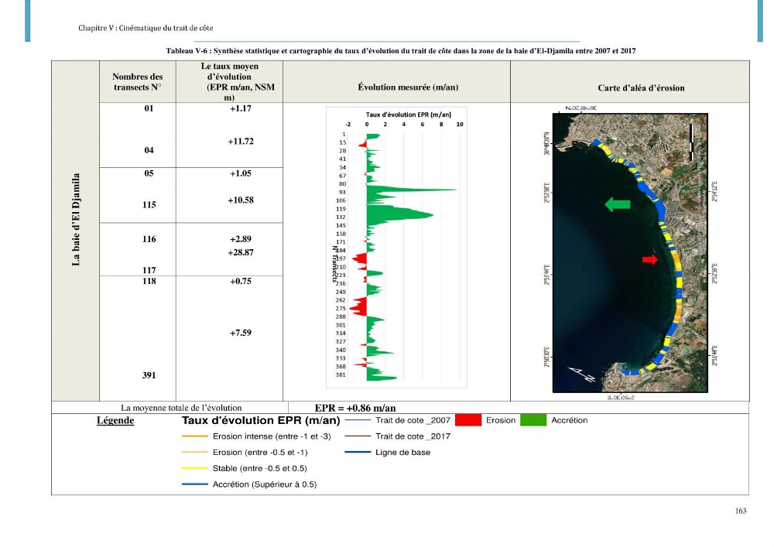The image size is (774, 547).
Task: Select chart title 'Taux d'évolution EPR (m/an)' above the graph
Action: [408, 115]
